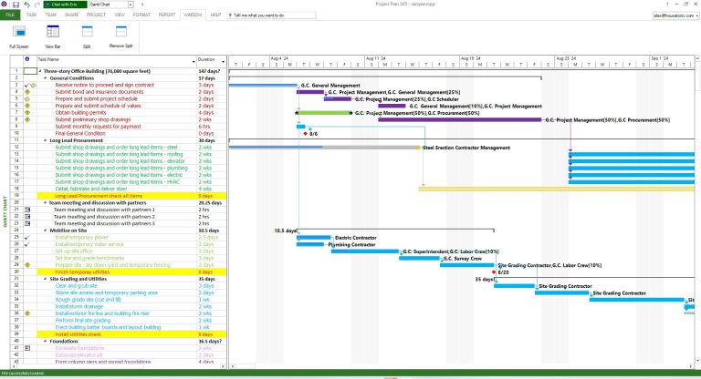701x379 pixels.
Task: Open the TEAM ribbon tab
Action: pos(50,15)
